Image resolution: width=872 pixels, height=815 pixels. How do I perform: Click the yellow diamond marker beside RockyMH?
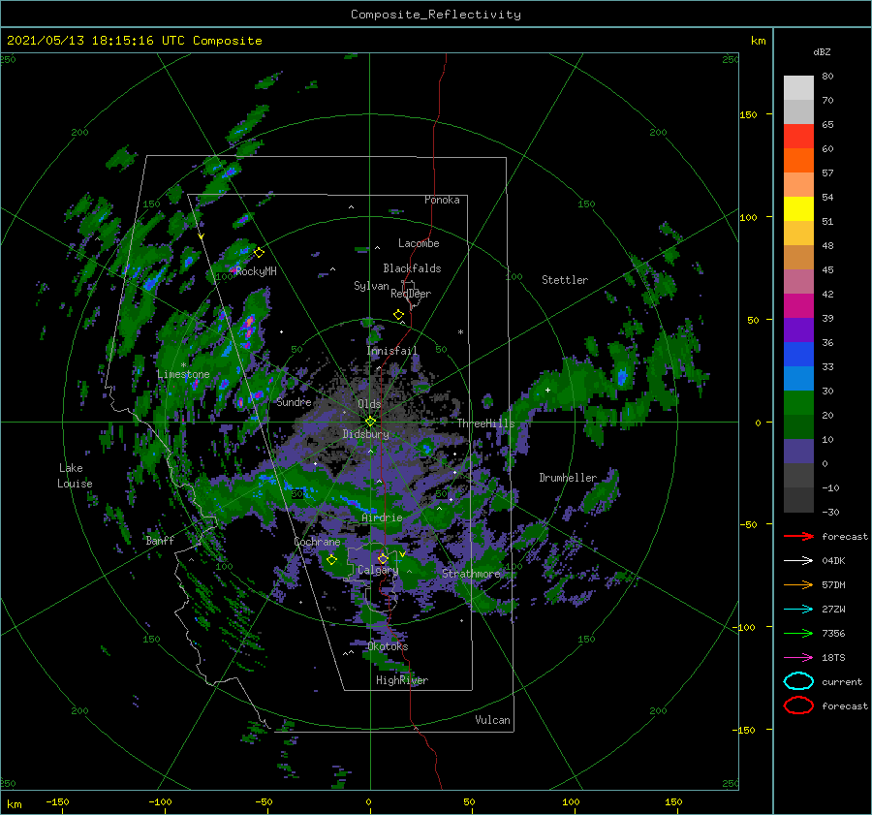[259, 253]
